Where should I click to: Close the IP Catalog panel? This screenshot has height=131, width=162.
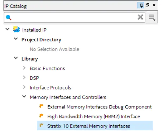tap(154, 5)
